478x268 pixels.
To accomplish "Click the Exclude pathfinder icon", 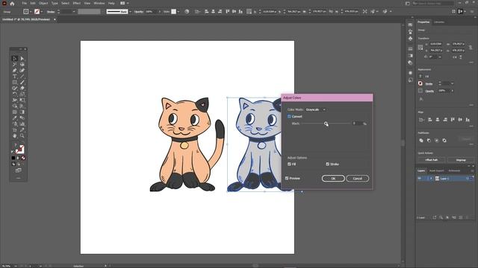I will pyautogui.click(x=444, y=141).
